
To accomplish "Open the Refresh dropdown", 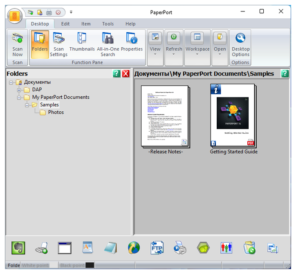I will coord(174,47).
